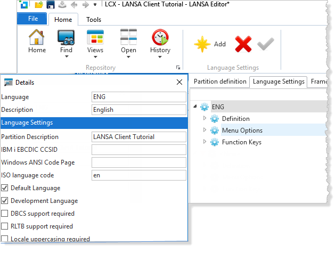Image resolution: width=336 pixels, height=253 pixels.
Task: Switch to the Tools ribbon tab
Action: 94,20
